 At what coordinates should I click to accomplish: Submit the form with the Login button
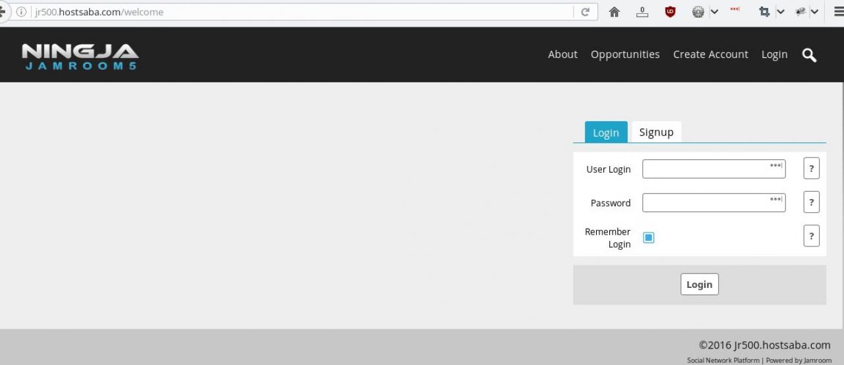tap(700, 285)
